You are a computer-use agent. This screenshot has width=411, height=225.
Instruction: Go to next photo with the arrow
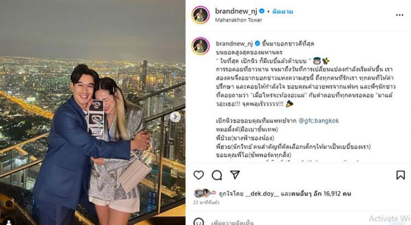coord(175,117)
